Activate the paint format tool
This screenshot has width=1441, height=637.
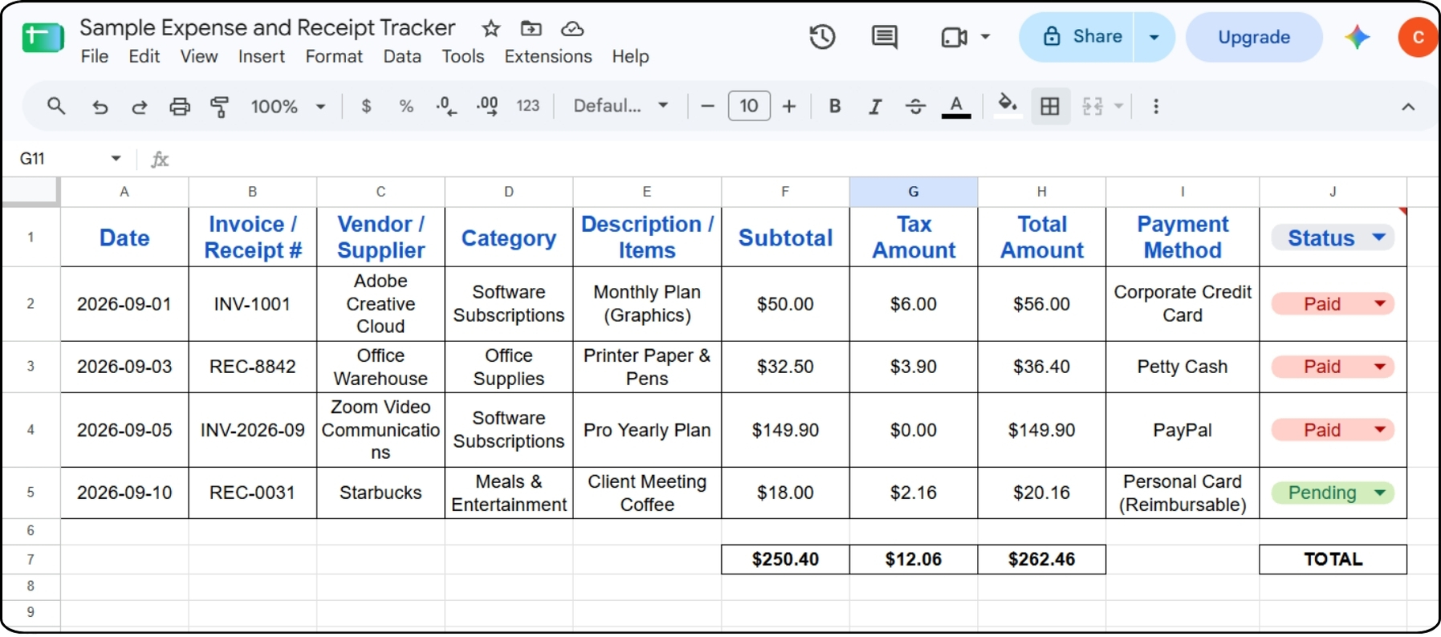[219, 107]
